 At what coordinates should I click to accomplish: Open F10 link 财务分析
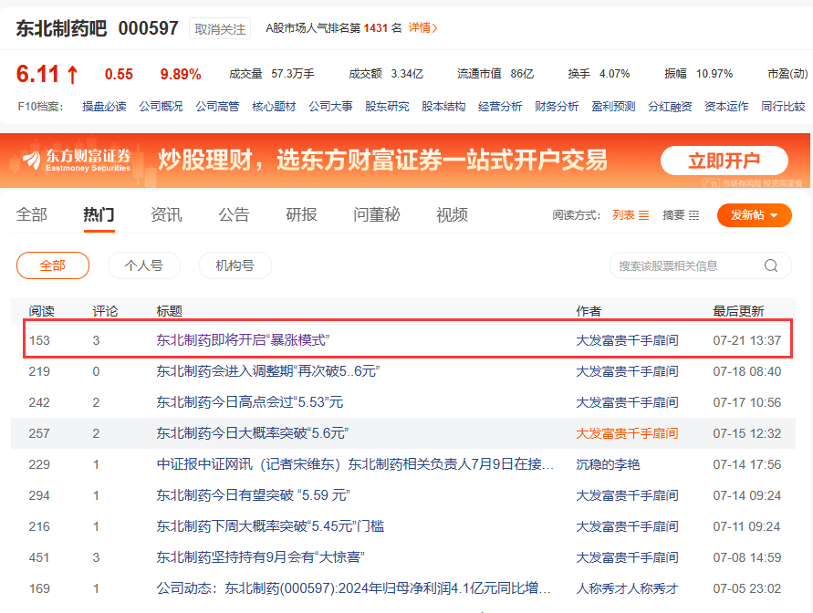click(557, 107)
